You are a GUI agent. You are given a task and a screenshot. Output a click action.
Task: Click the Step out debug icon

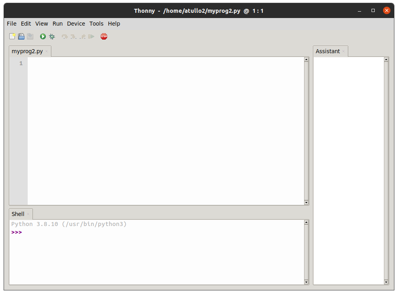[x=83, y=36]
